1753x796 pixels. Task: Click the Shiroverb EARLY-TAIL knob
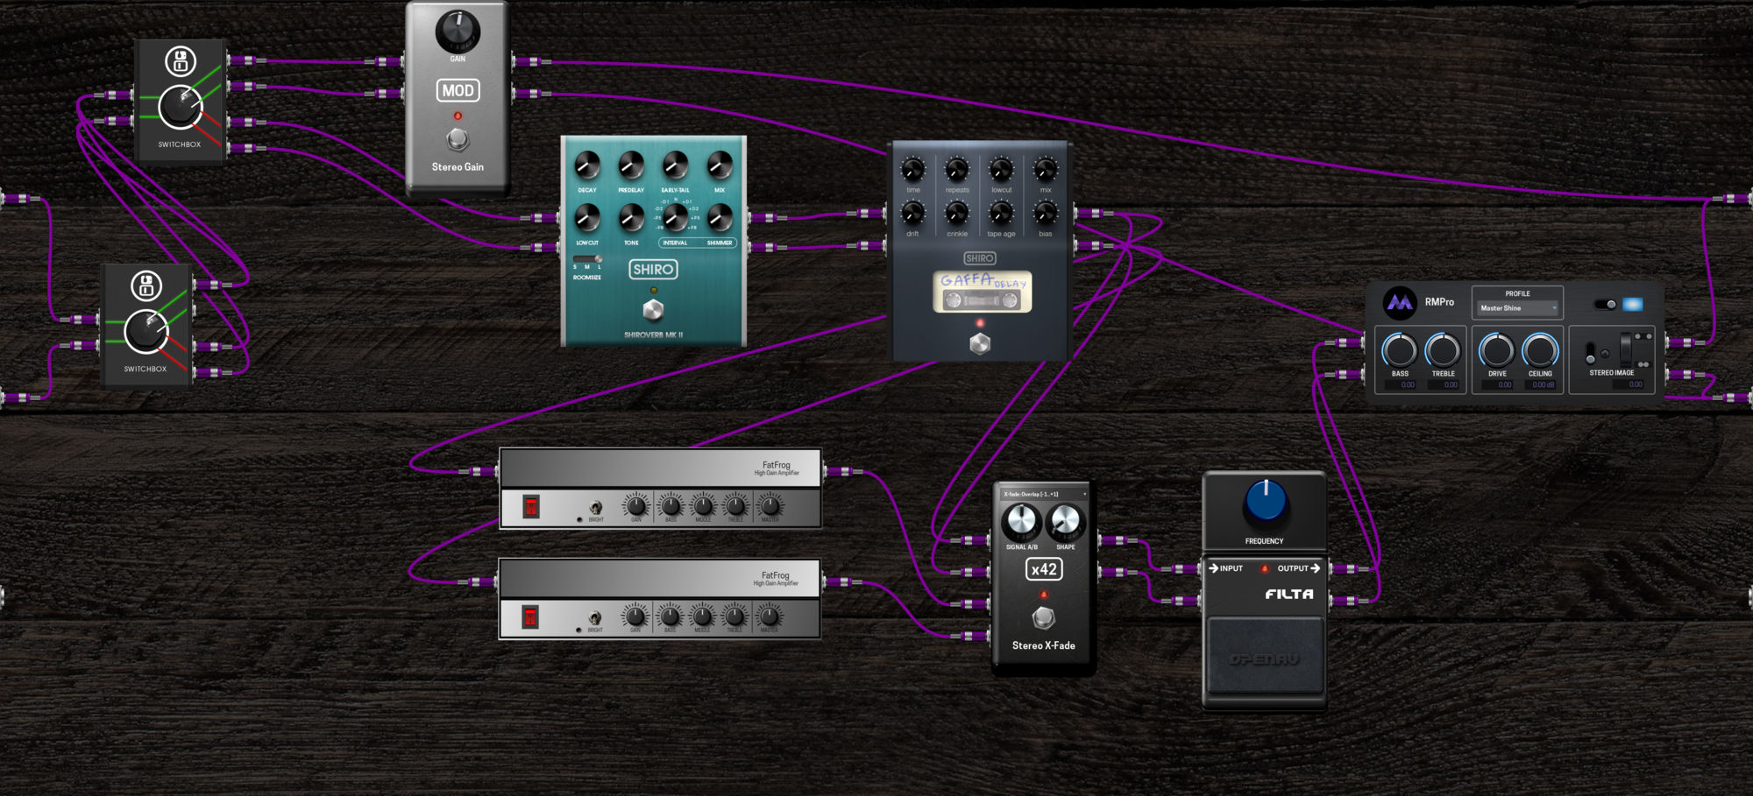pyautogui.click(x=675, y=165)
